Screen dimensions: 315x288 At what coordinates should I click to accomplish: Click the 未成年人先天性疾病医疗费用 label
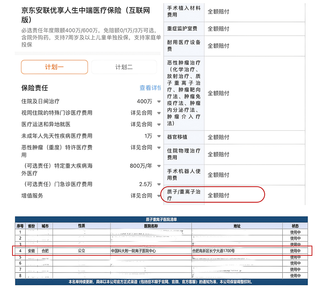click(x=57, y=136)
